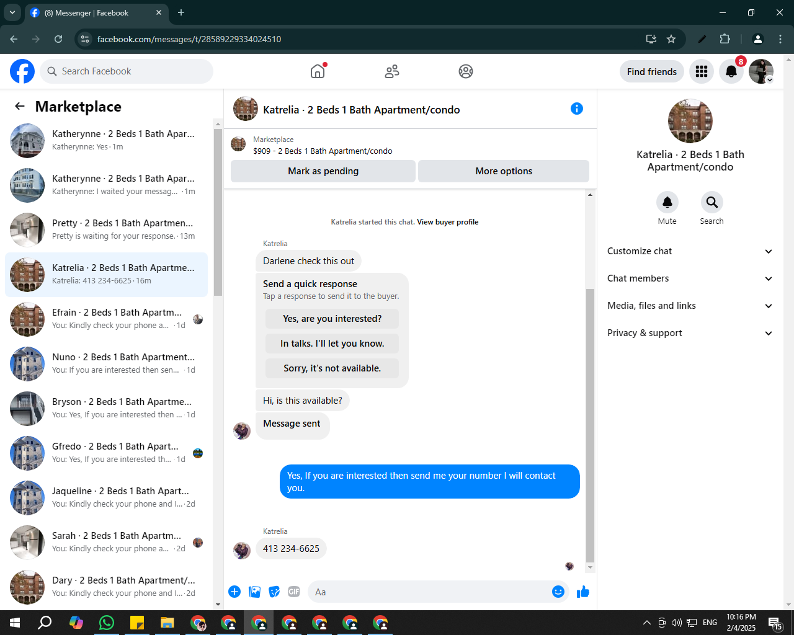Go to the Home feed icon
Screen dimensions: 794x635
(x=318, y=71)
